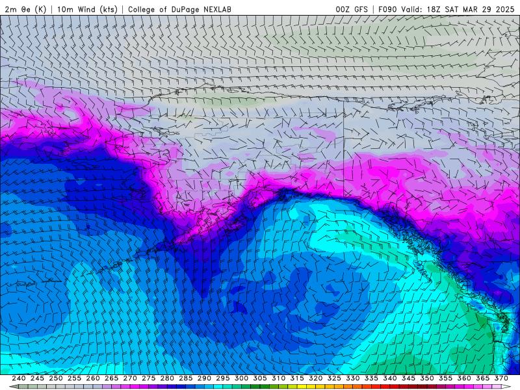Viewport: 520px width, 390px height.
Task: Click the 305 value on the color scale
Action: click(260, 378)
